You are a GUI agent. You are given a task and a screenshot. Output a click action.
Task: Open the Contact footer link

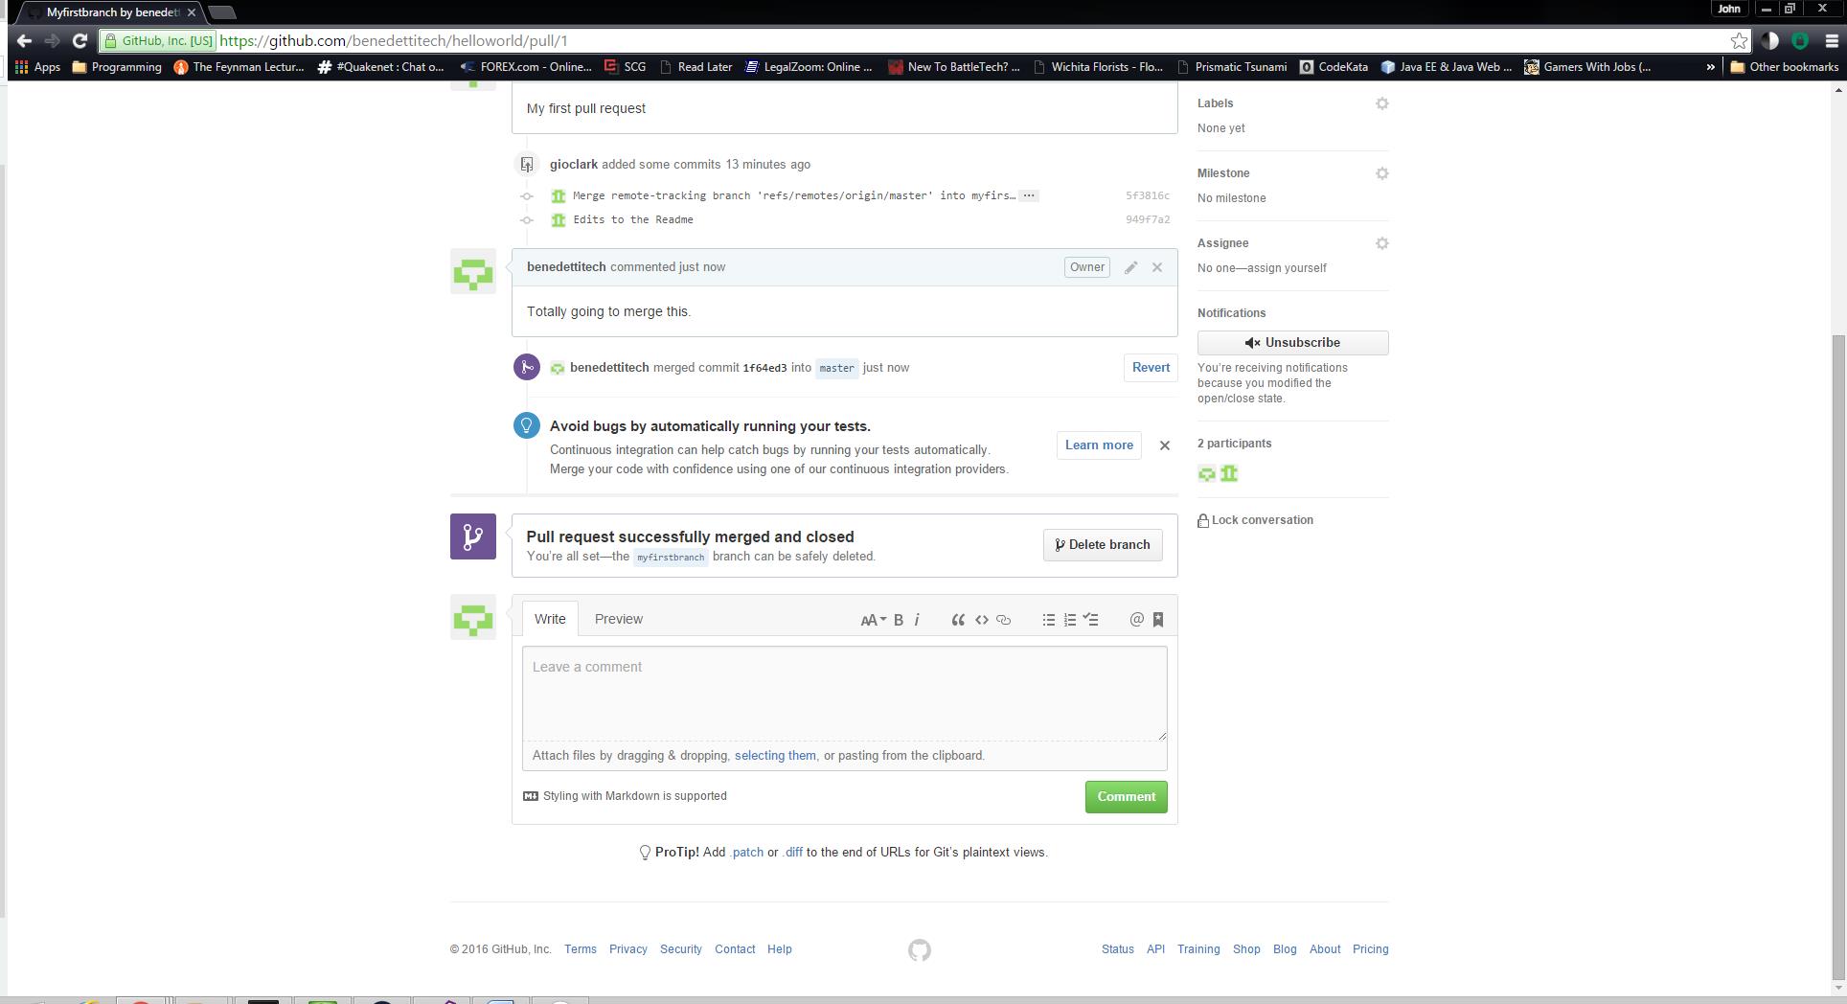(x=735, y=949)
